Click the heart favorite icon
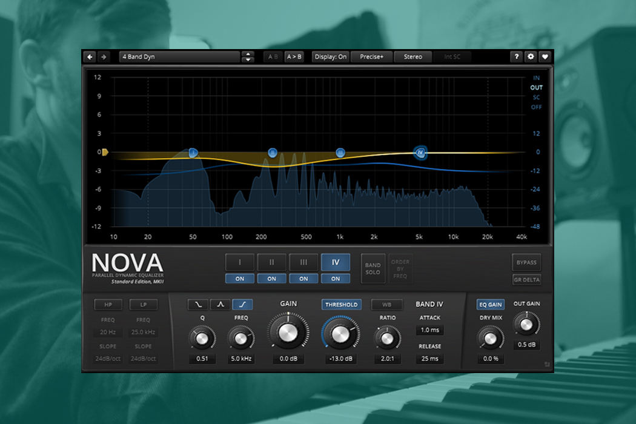This screenshot has width=636, height=424. tap(545, 57)
